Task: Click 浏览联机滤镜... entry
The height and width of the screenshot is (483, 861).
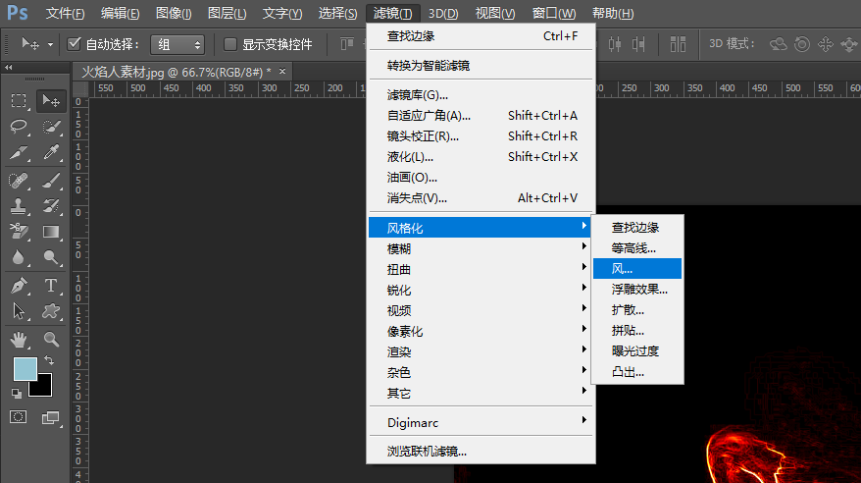Action: tap(481, 452)
